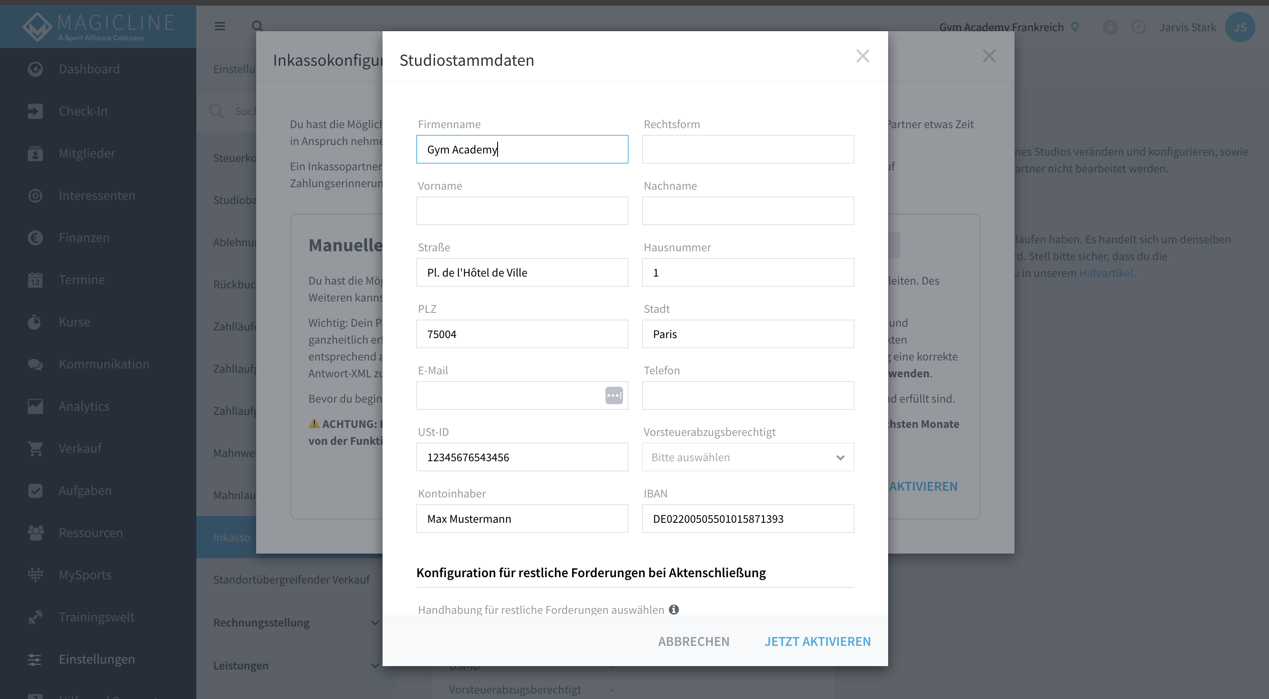Click ABBRECHEN to cancel the dialog
Viewport: 1269px width, 699px height.
pos(693,641)
